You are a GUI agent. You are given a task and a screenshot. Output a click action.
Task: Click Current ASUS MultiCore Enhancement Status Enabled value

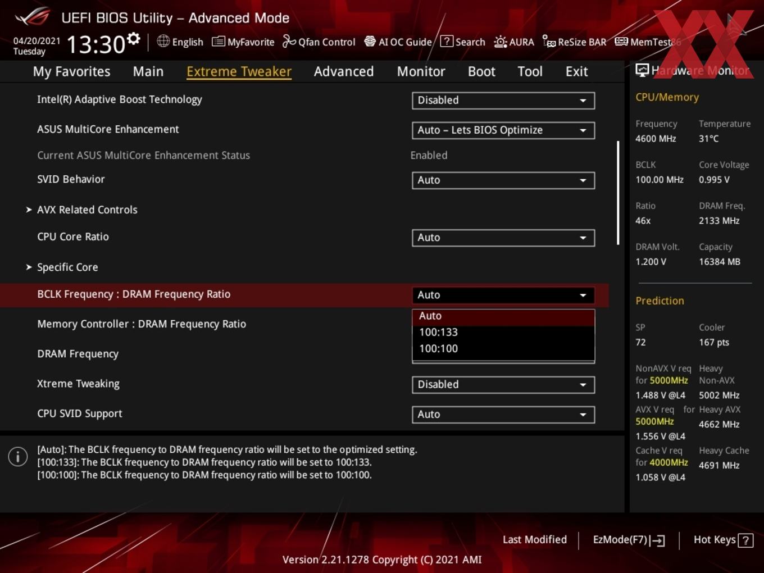click(429, 155)
